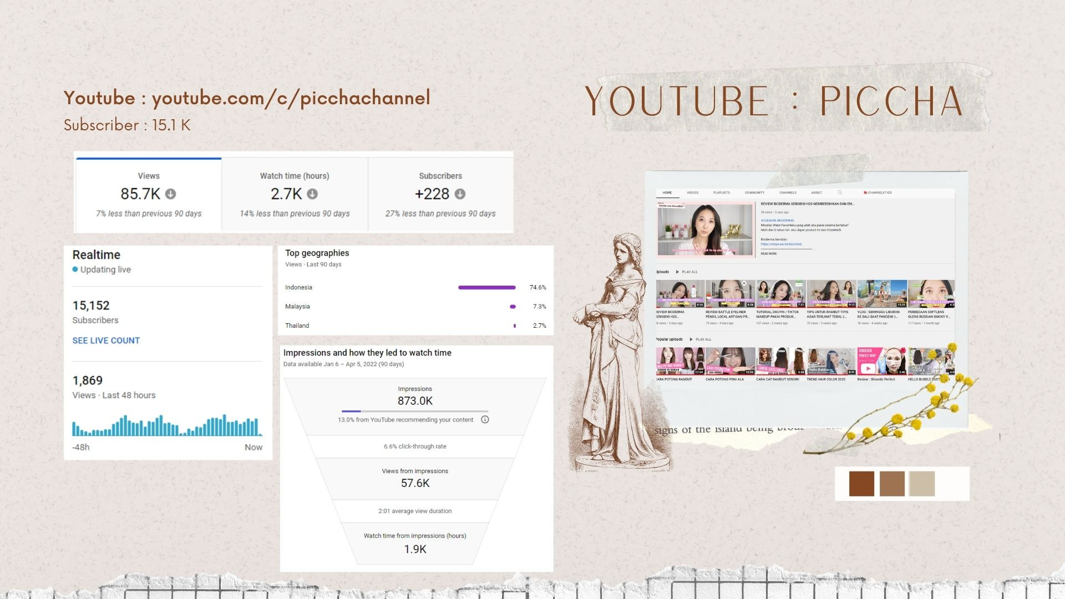Click READ MORE under the video description

[769, 253]
